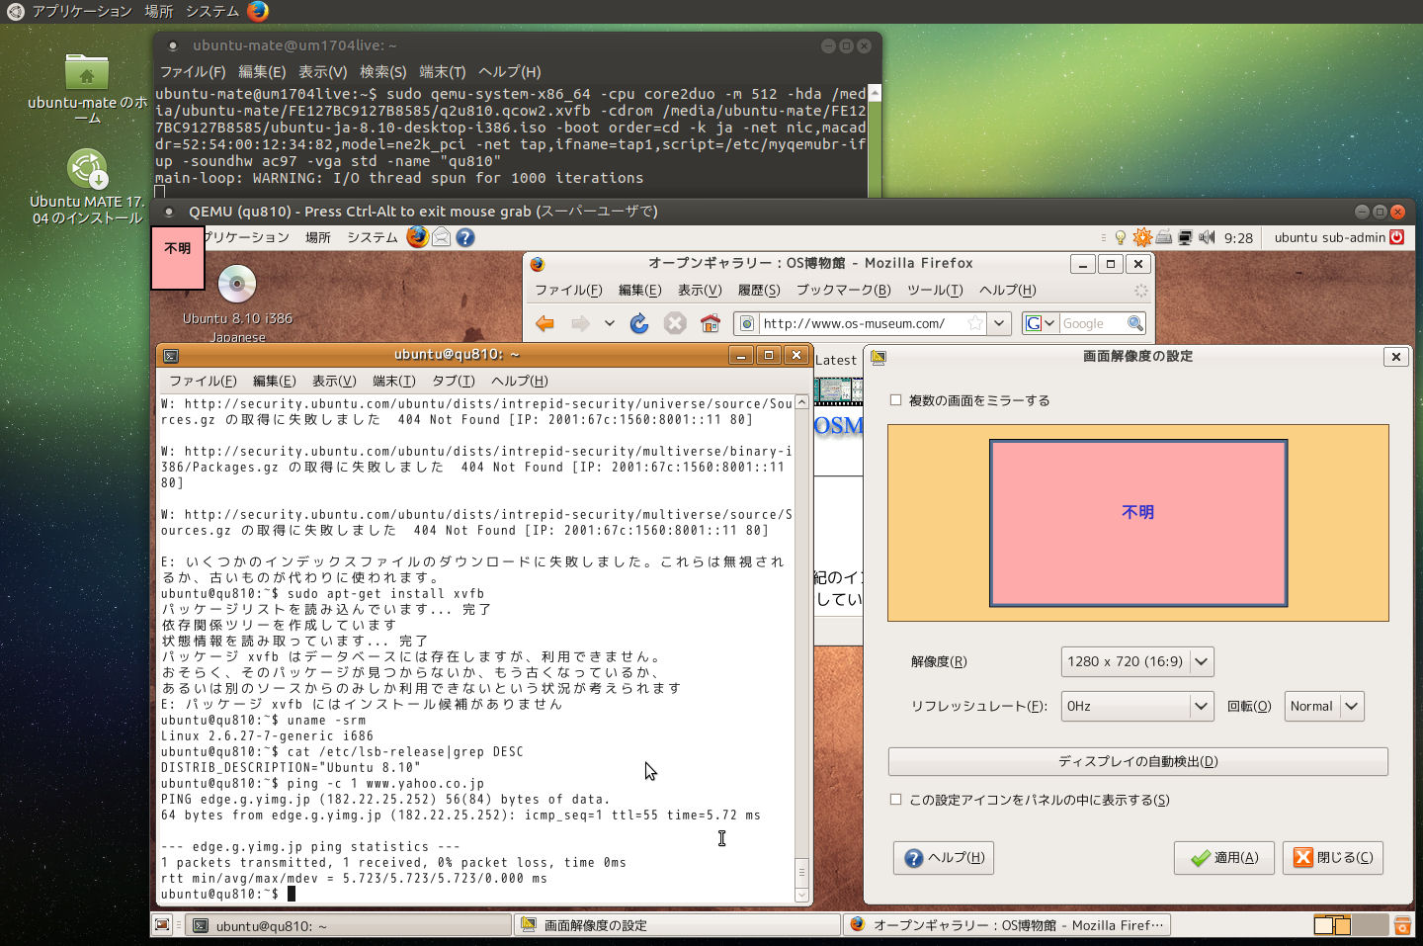Open the network monitor tray icon

tap(1185, 237)
